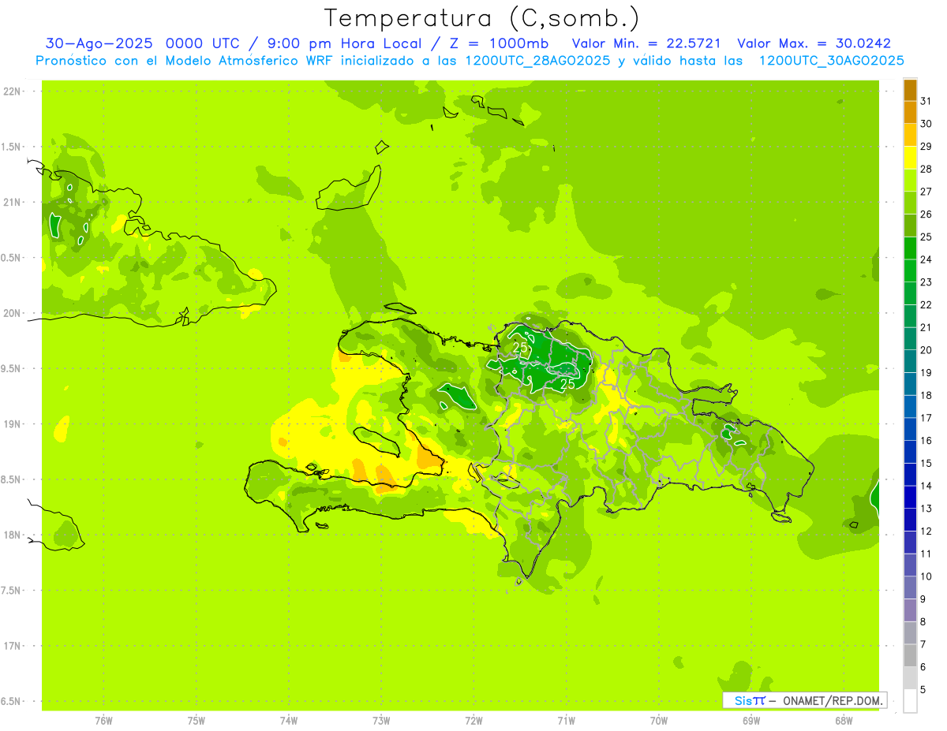Click the 'SisTT – ONAMET/REP.DOM.' credit label
947x731 pixels.
click(x=805, y=700)
